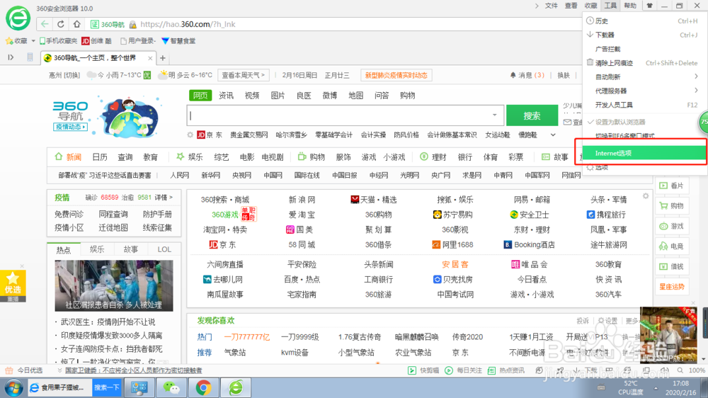Open the medical workers news thumbnail
This screenshot has height=398, width=708.
click(x=114, y=285)
